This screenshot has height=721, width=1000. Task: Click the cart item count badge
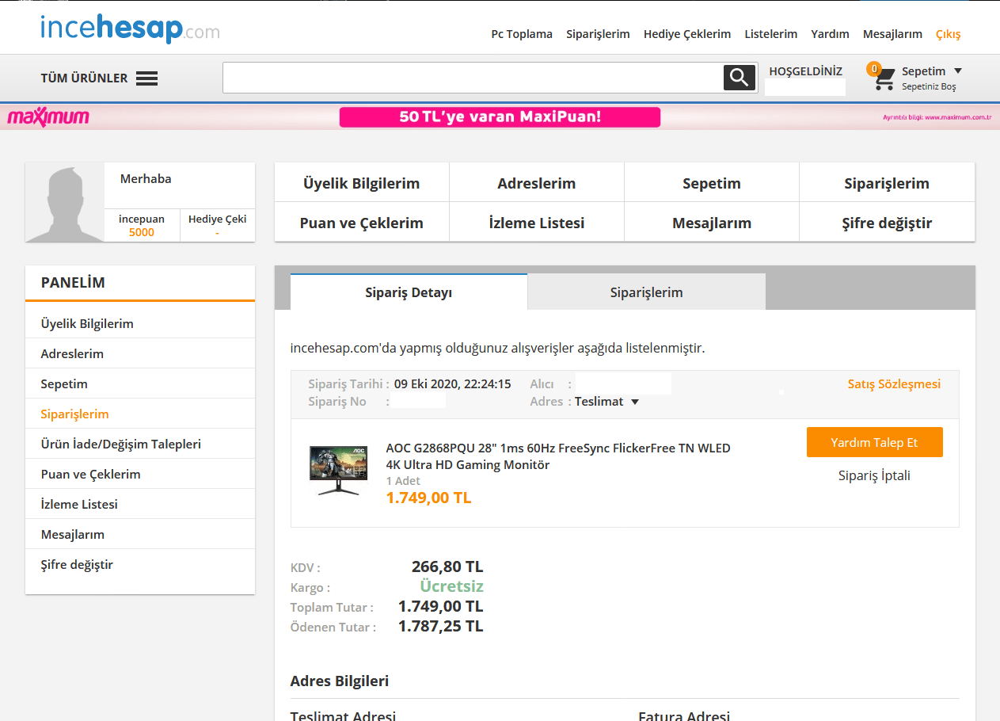click(x=873, y=68)
